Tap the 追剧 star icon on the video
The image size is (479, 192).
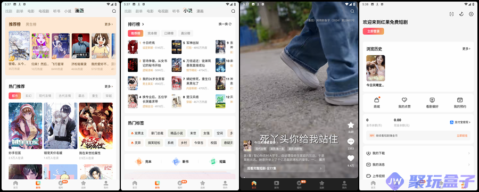coord(351,125)
